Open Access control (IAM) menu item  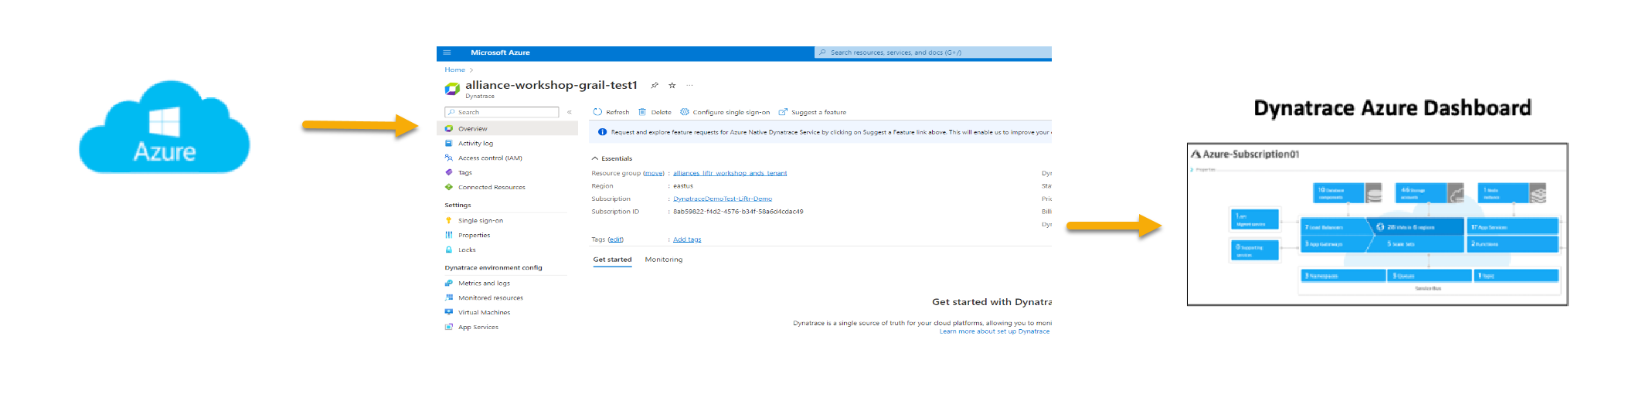(x=490, y=158)
